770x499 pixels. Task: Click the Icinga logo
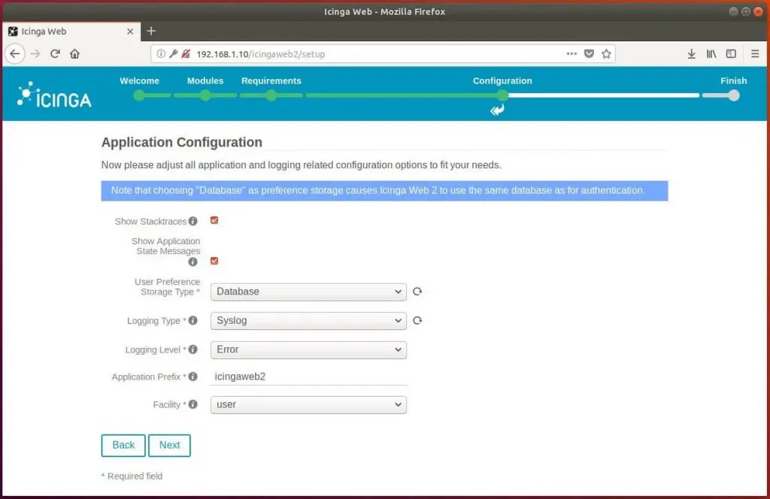tap(54, 95)
